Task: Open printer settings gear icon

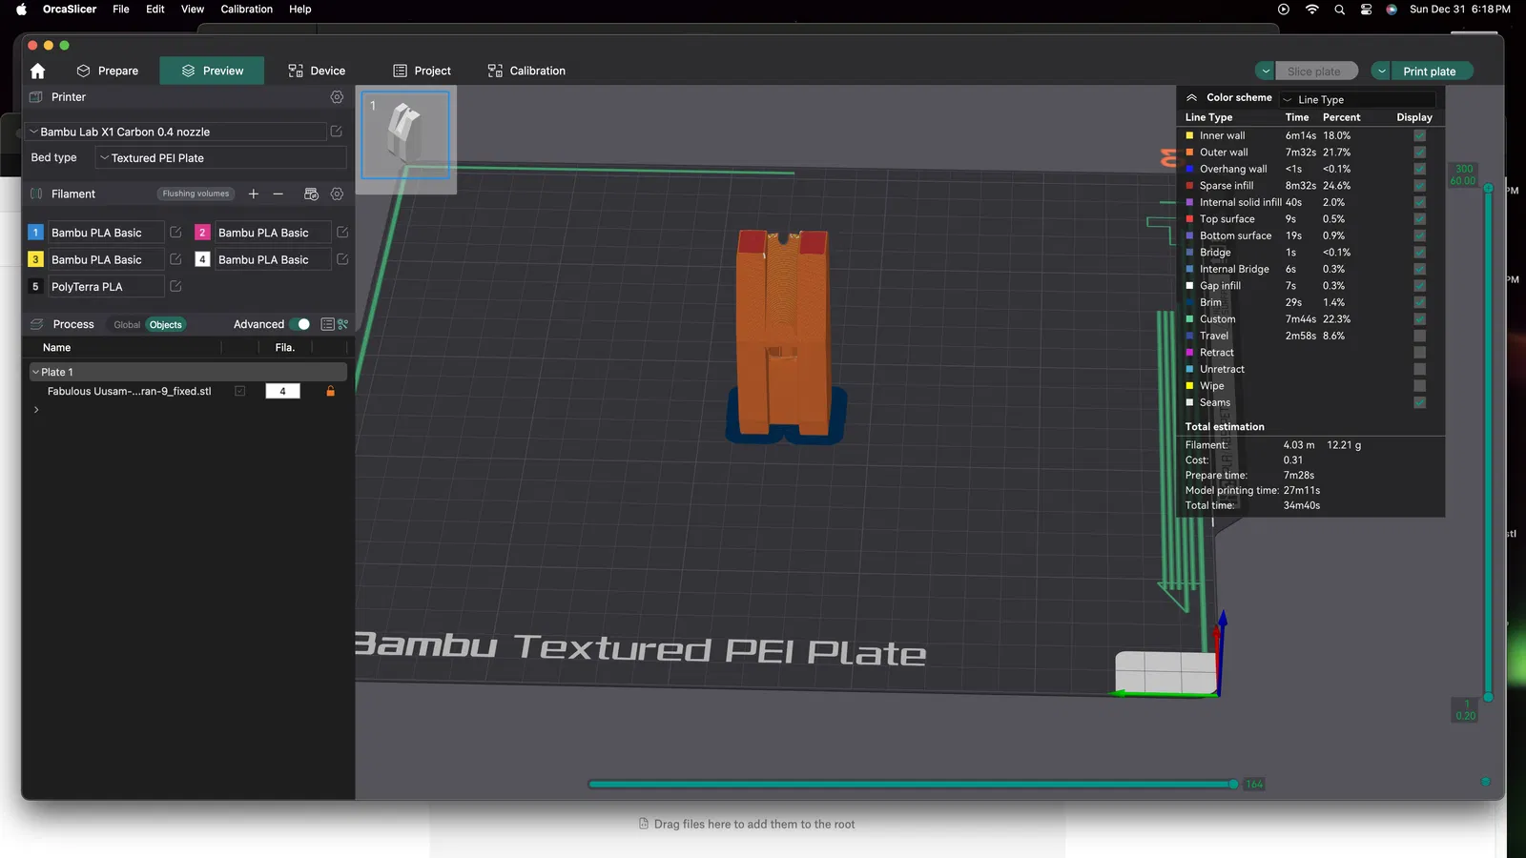Action: click(337, 97)
